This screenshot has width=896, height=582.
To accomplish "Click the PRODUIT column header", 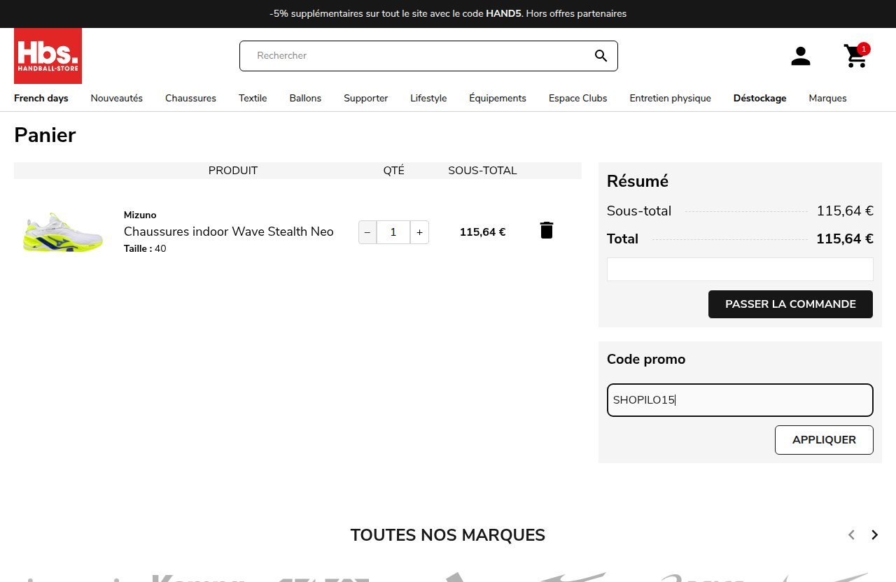I will (233, 171).
